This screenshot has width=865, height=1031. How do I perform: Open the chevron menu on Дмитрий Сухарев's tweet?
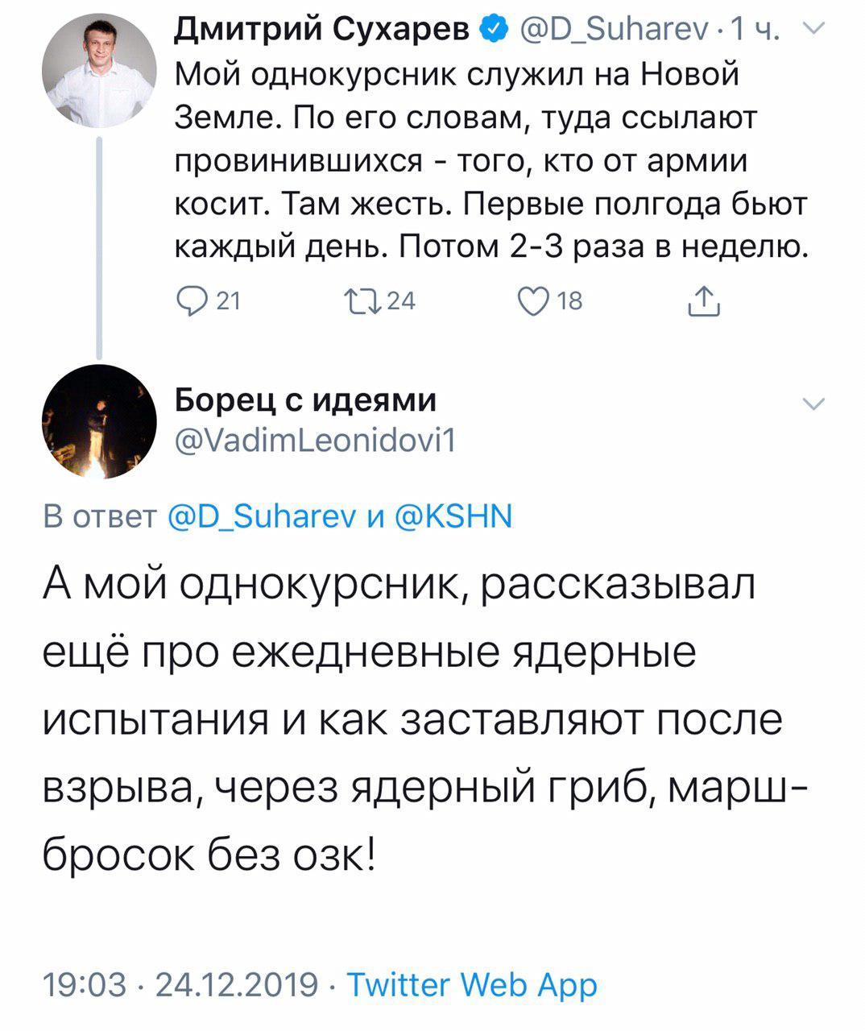814,31
